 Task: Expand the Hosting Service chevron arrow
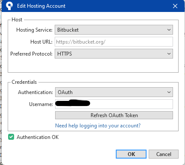(x=169, y=30)
